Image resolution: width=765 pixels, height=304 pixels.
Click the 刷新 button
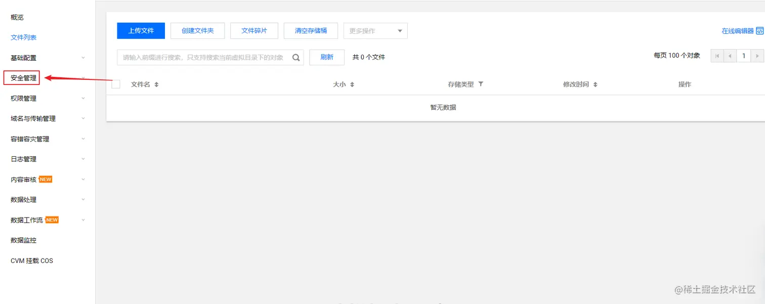tap(327, 57)
